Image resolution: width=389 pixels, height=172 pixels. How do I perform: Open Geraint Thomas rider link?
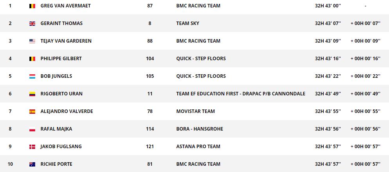[x=61, y=23]
